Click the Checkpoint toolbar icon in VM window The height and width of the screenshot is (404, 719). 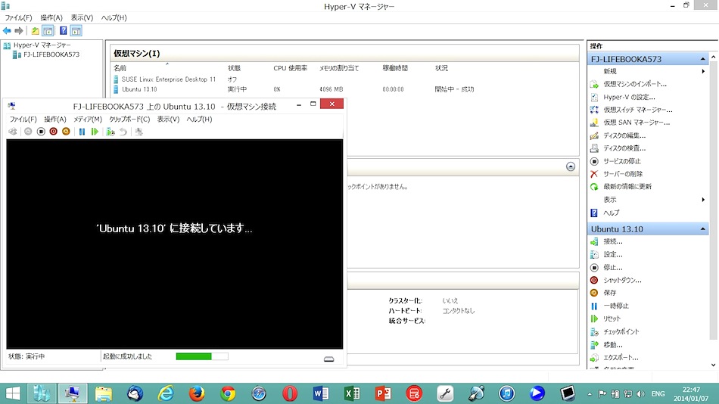click(x=110, y=132)
